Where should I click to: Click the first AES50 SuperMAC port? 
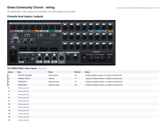tap(39, 58)
